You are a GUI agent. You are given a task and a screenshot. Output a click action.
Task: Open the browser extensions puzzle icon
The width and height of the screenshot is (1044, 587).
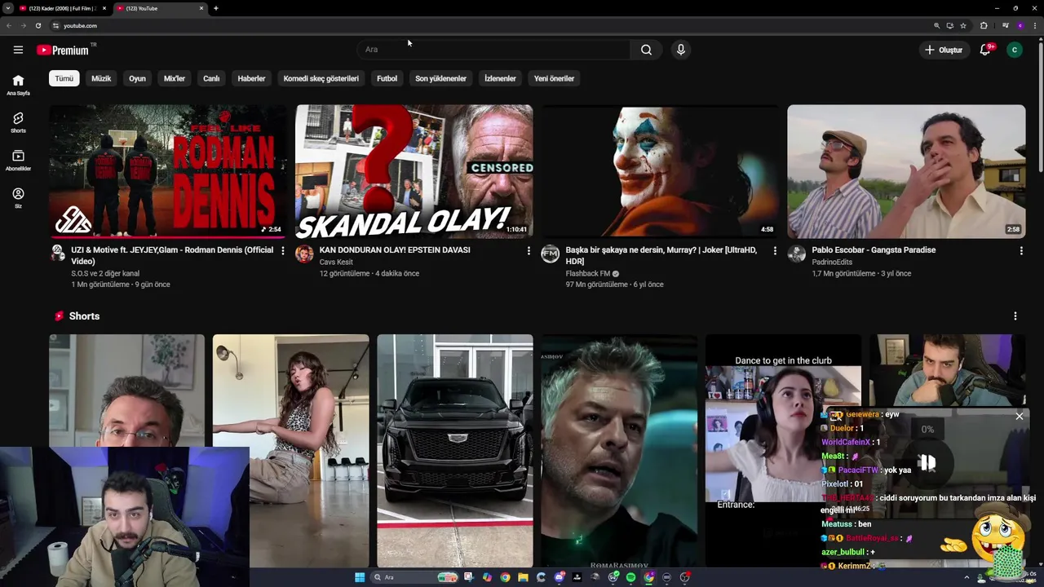(x=984, y=25)
